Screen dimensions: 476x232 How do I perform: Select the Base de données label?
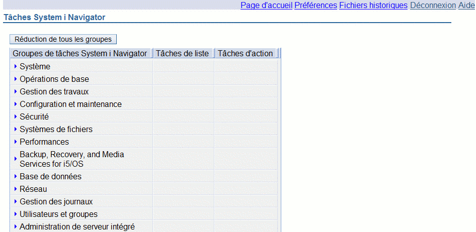pos(51,176)
